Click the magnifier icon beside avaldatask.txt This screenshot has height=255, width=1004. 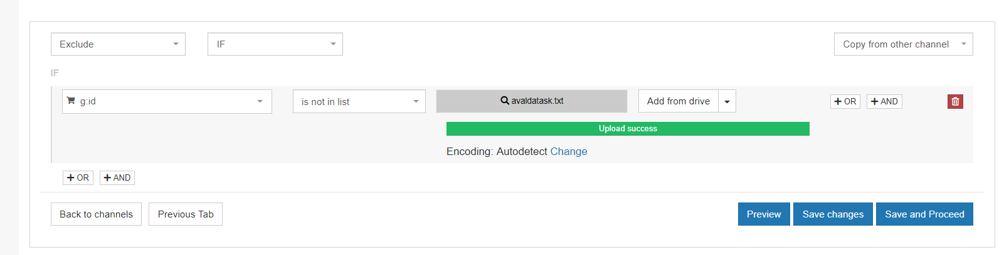click(504, 101)
